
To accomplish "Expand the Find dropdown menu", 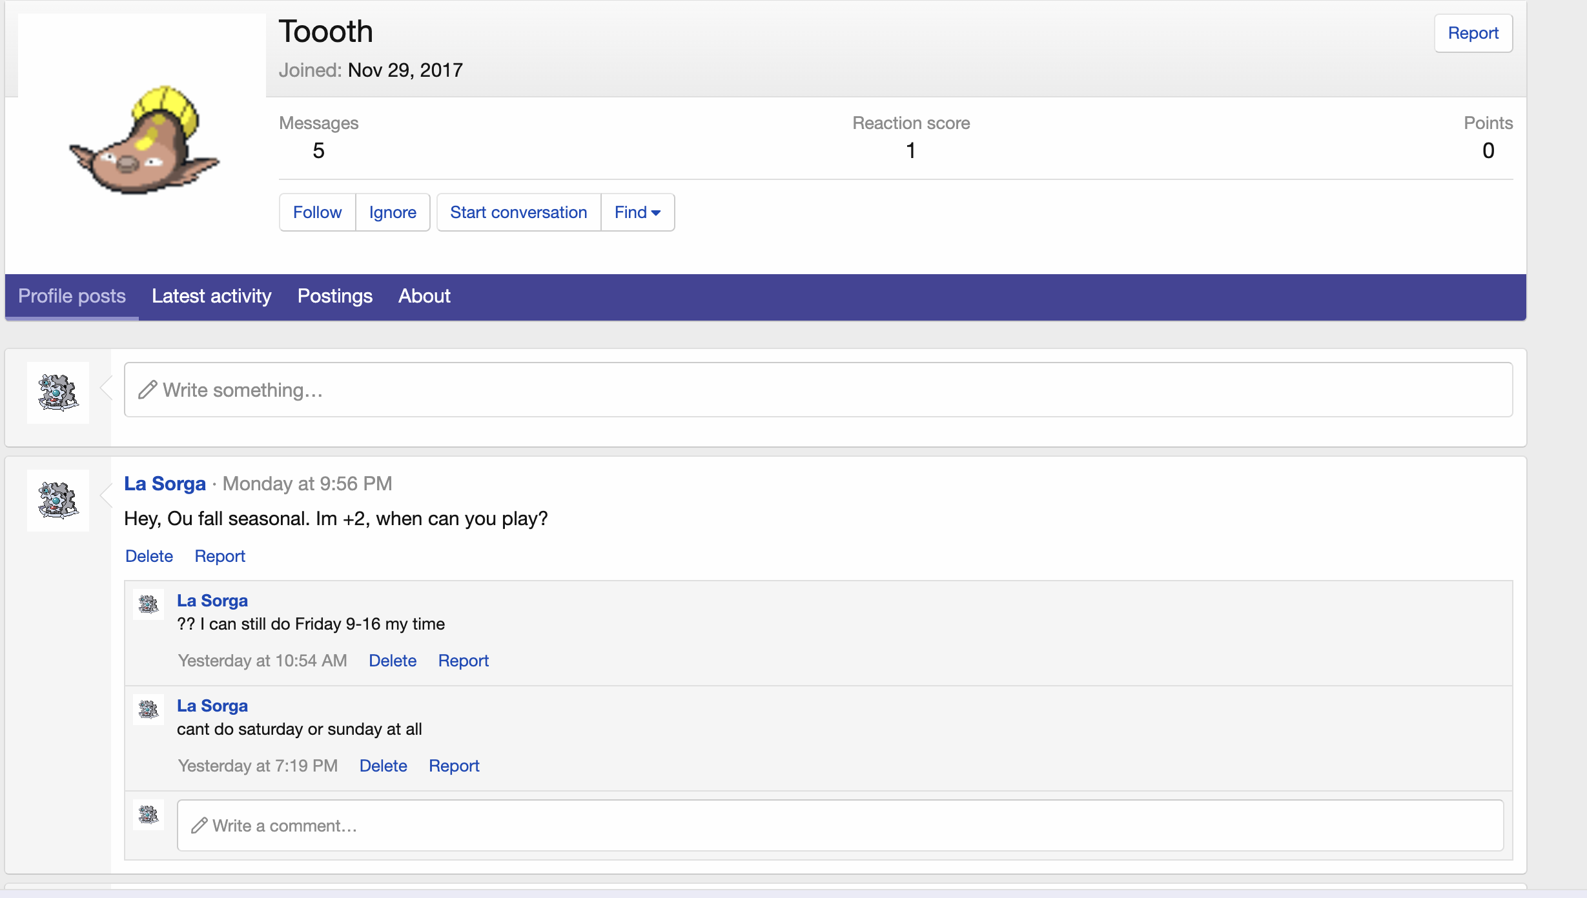I will [637, 212].
